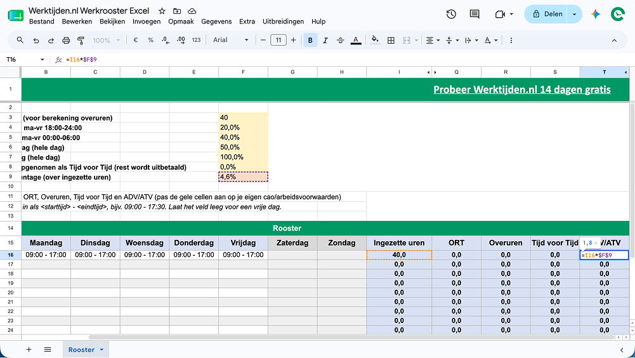This screenshot has height=358, width=635.
Task: Open the Bewerken menu
Action: [x=77, y=22]
